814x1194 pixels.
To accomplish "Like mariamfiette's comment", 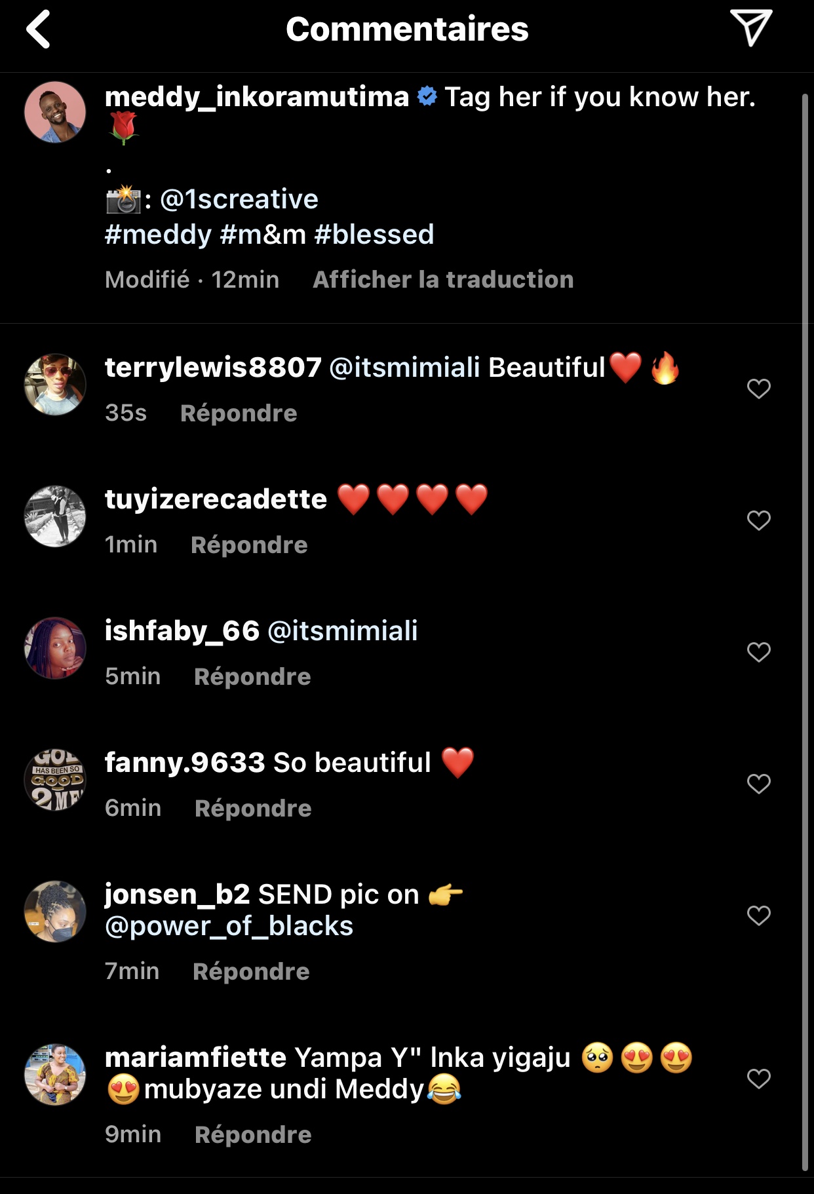I will click(x=758, y=1079).
